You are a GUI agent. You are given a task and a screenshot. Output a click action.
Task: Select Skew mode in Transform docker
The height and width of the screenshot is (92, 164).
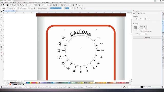(x=144, y=14)
